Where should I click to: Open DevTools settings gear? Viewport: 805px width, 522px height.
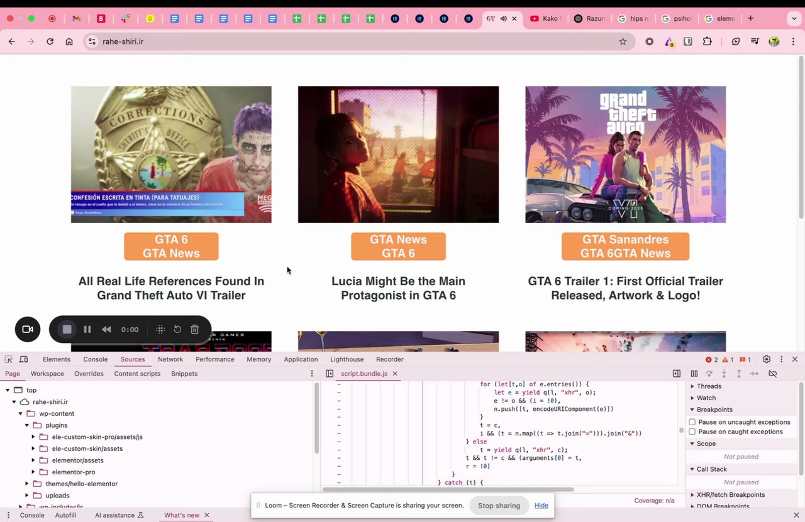[x=767, y=359]
